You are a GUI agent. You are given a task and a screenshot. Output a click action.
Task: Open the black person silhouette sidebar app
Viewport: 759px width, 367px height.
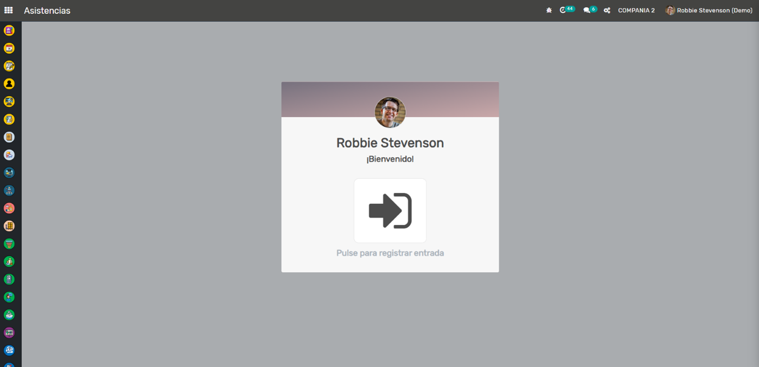(x=9, y=84)
